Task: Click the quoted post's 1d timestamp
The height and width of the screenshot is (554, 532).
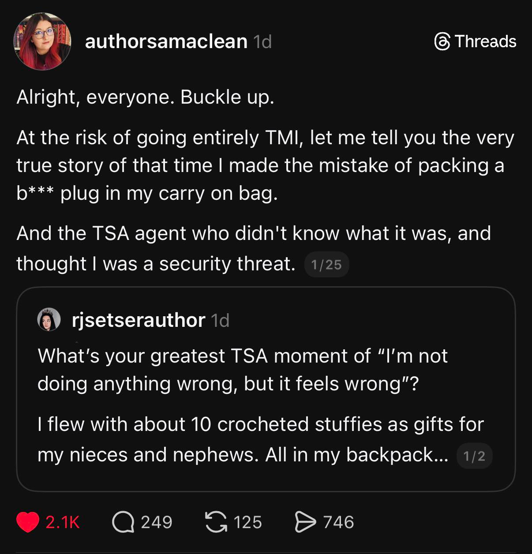Action: (x=221, y=321)
